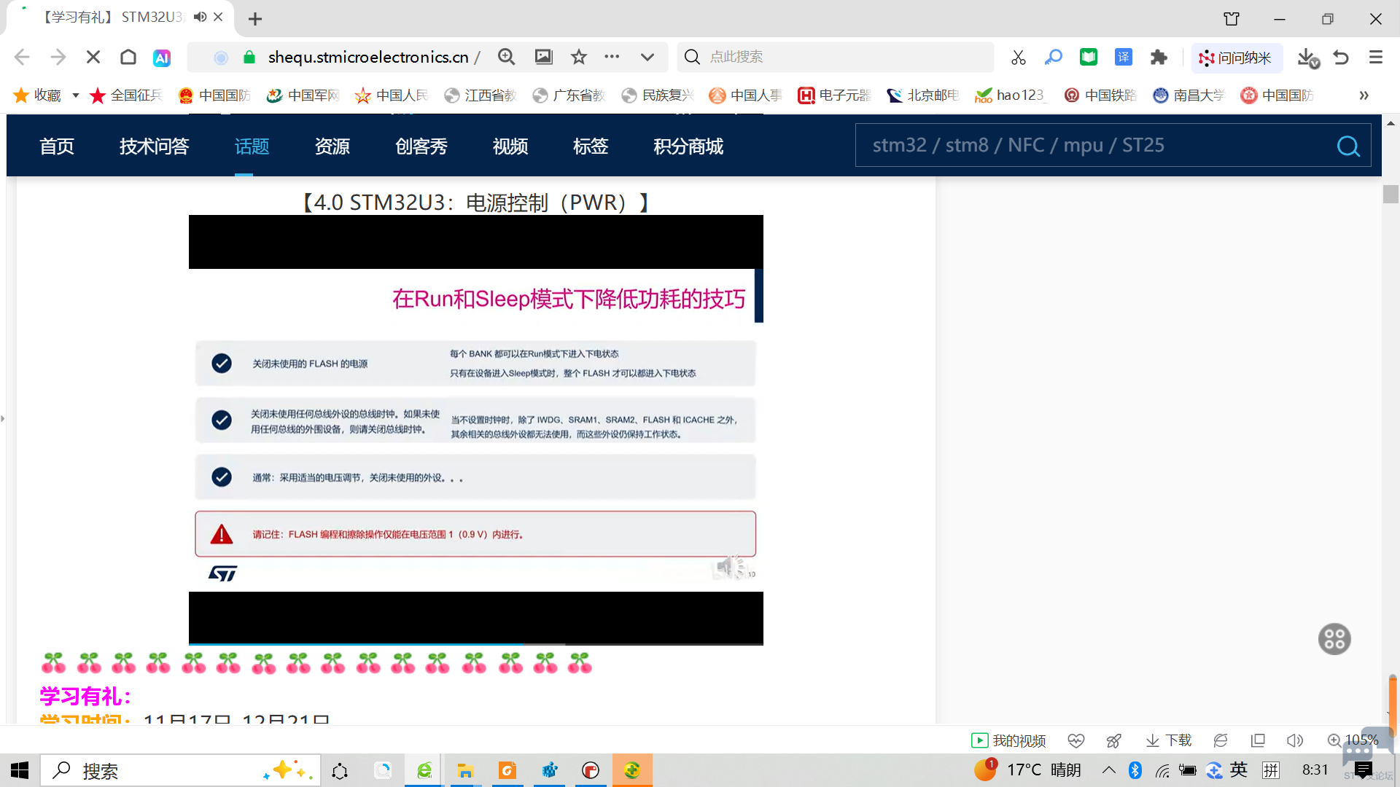Expand more bookmarks double-chevron
Viewport: 1400px width, 787px height.
[1364, 95]
